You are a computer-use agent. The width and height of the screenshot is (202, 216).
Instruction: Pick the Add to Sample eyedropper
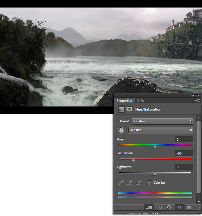pyautogui.click(x=130, y=183)
